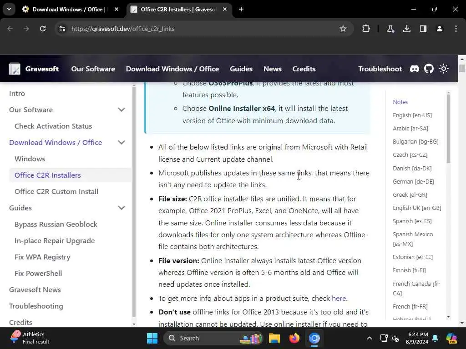Open News in the top navbar
This screenshot has width=466, height=349.
pos(272,69)
